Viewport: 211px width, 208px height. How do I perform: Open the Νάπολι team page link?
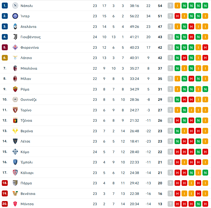pyautogui.click(x=27, y=6)
